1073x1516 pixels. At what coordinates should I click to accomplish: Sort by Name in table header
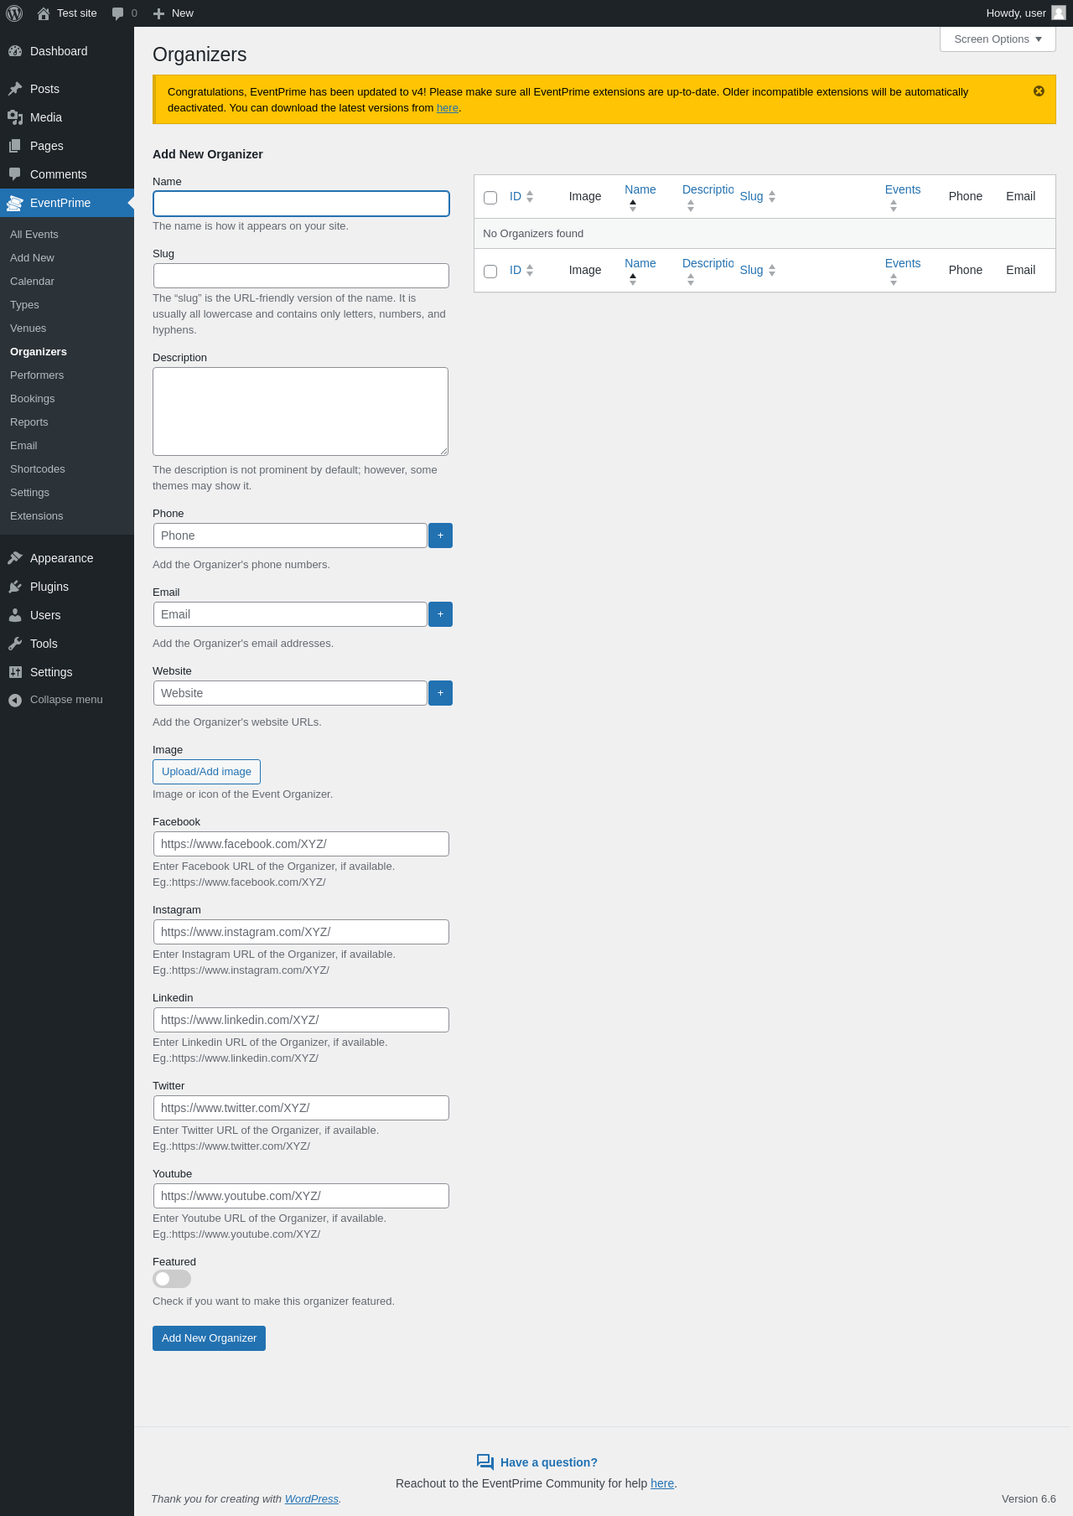point(640,197)
